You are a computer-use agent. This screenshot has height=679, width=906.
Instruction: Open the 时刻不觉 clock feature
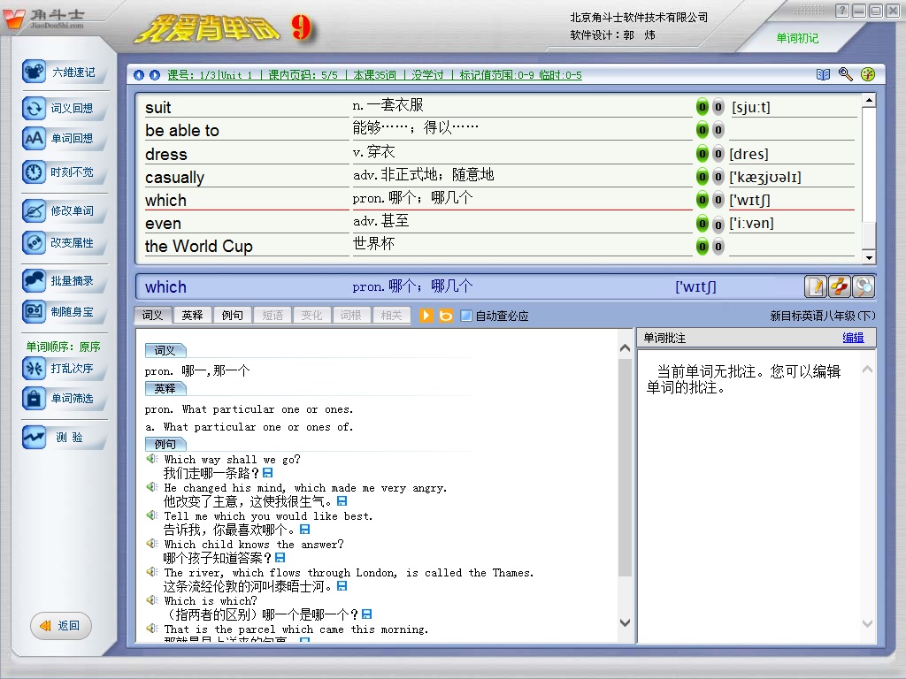pos(64,172)
